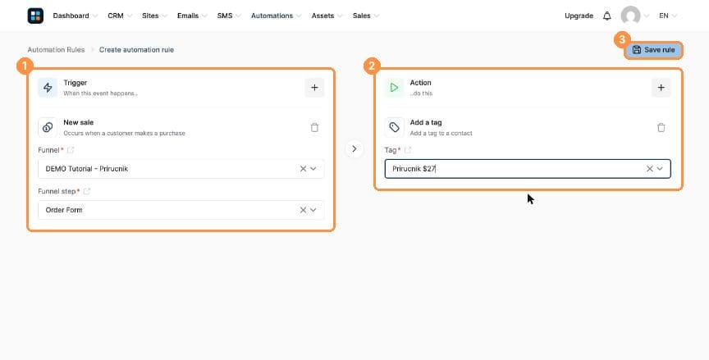
Task: Open the Tag external link icon
Action: pyautogui.click(x=408, y=150)
